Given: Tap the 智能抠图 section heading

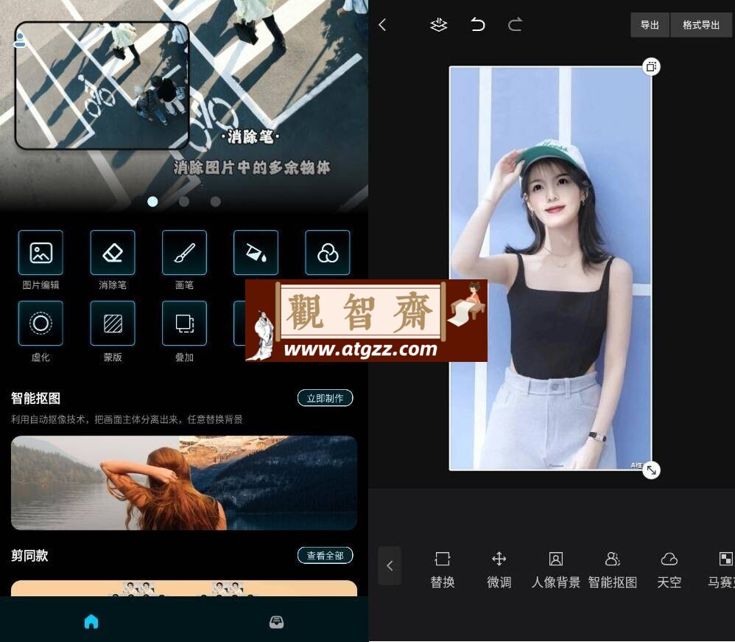Looking at the screenshot, I should 35,399.
